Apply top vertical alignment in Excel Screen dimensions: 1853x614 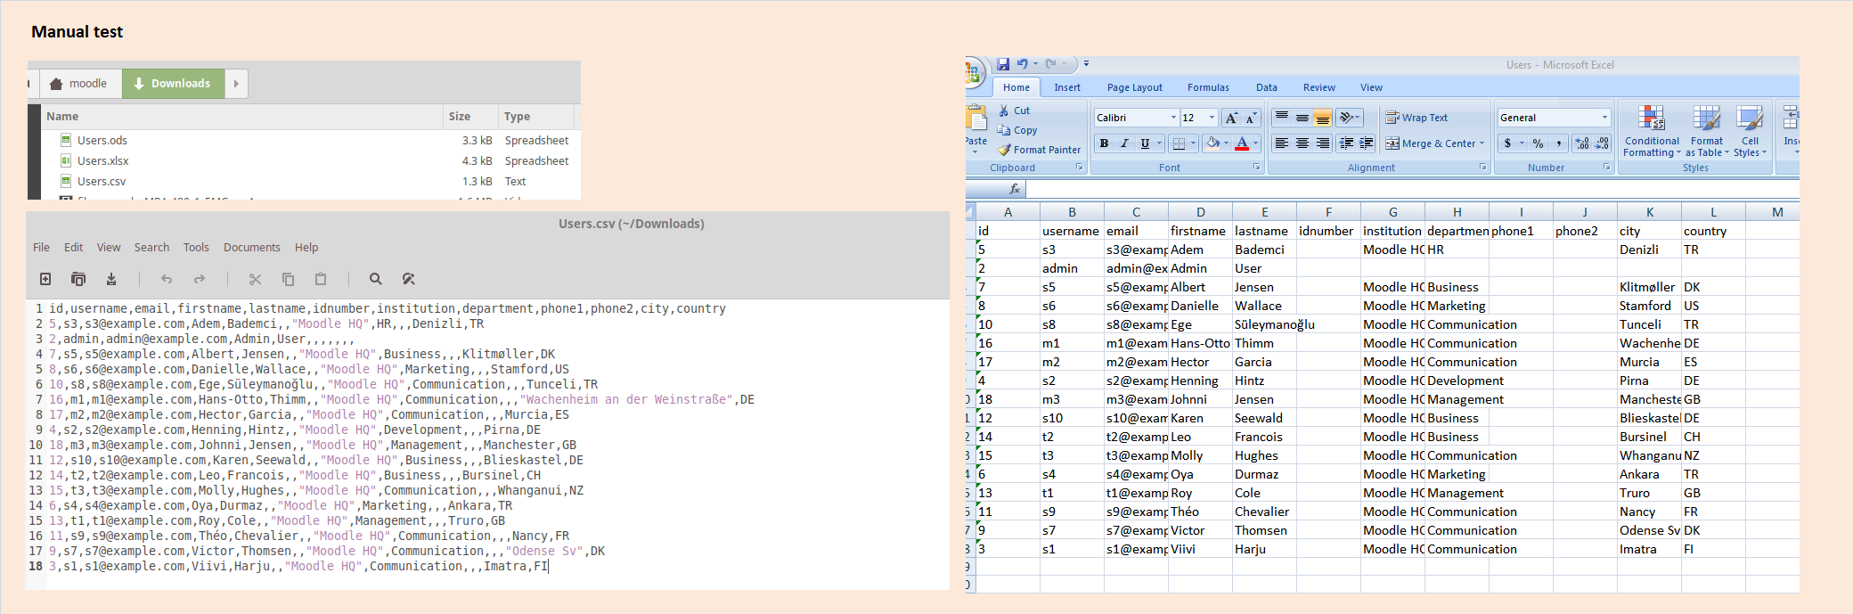pos(1281,118)
